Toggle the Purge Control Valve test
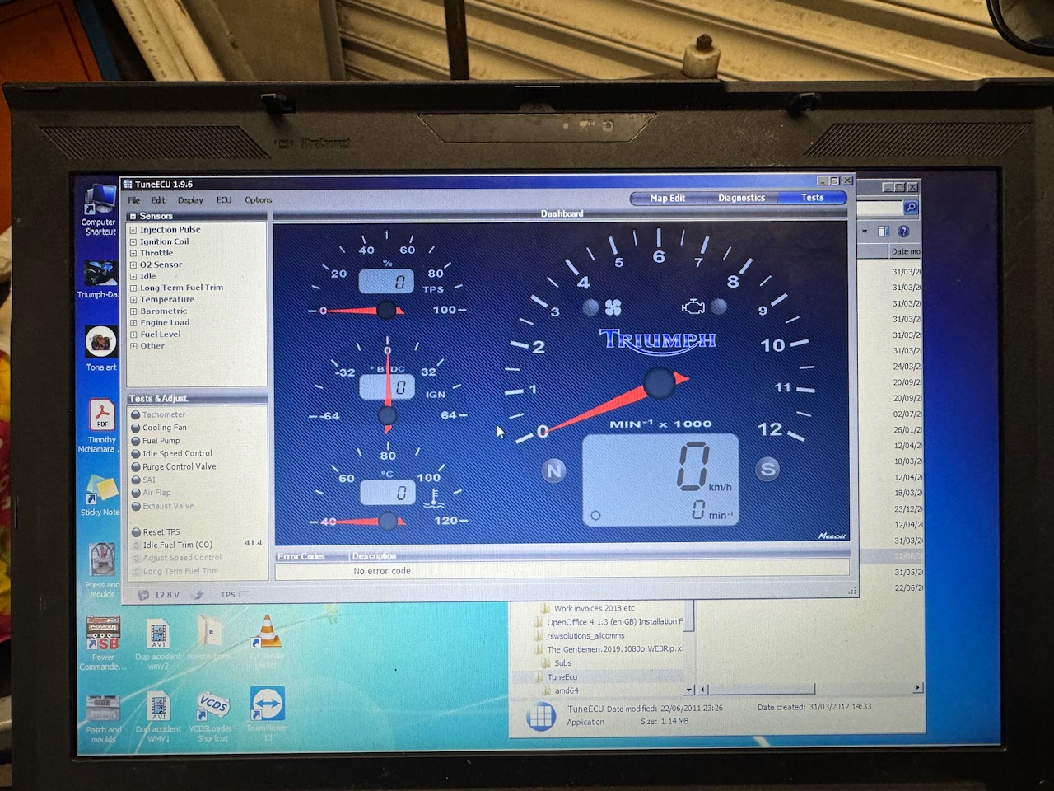This screenshot has width=1054, height=791. pos(136,467)
